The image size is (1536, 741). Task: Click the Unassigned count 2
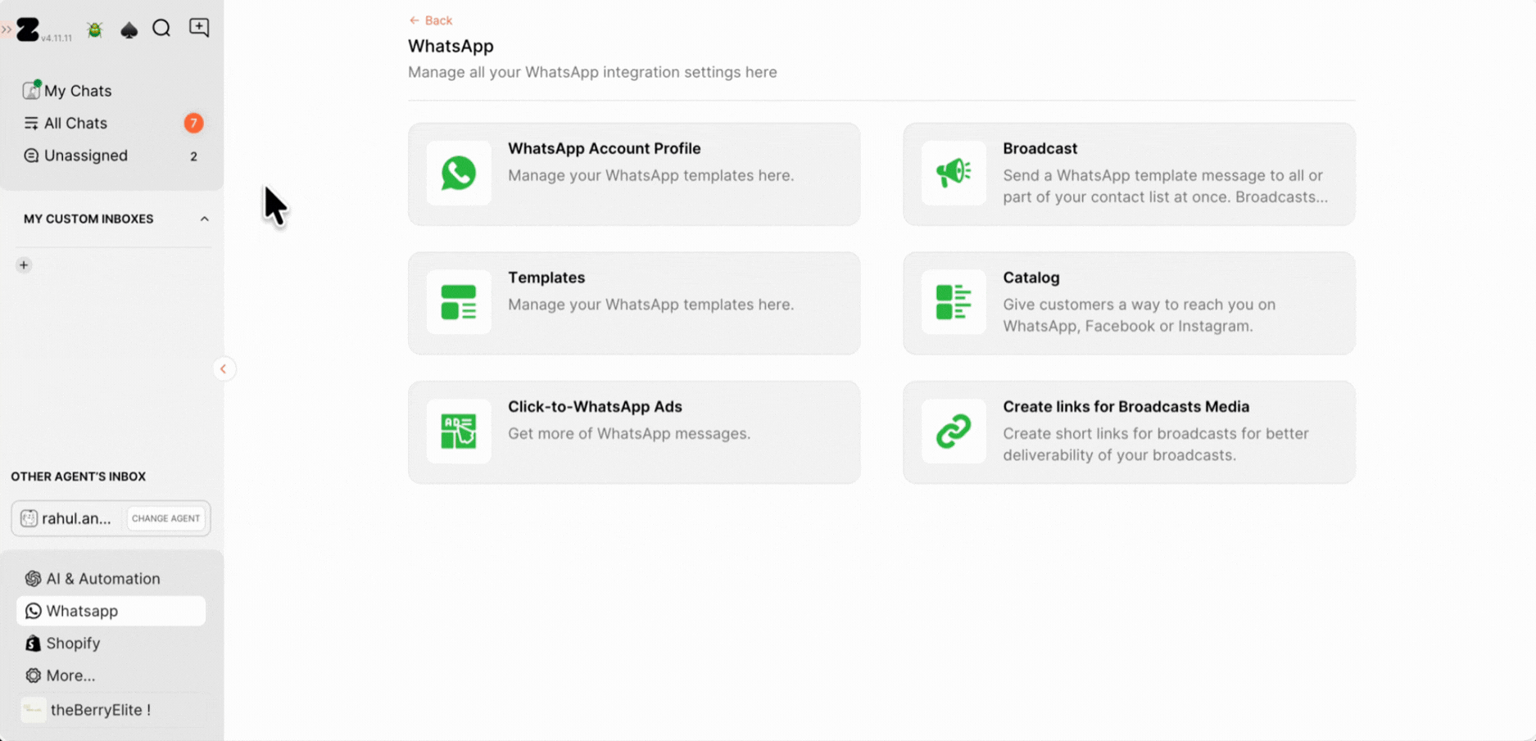[194, 156]
